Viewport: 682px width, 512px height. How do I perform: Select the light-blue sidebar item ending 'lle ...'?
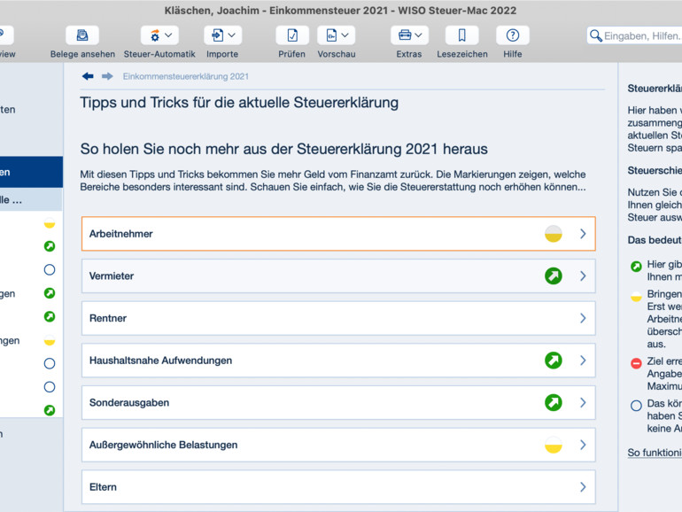tap(31, 199)
